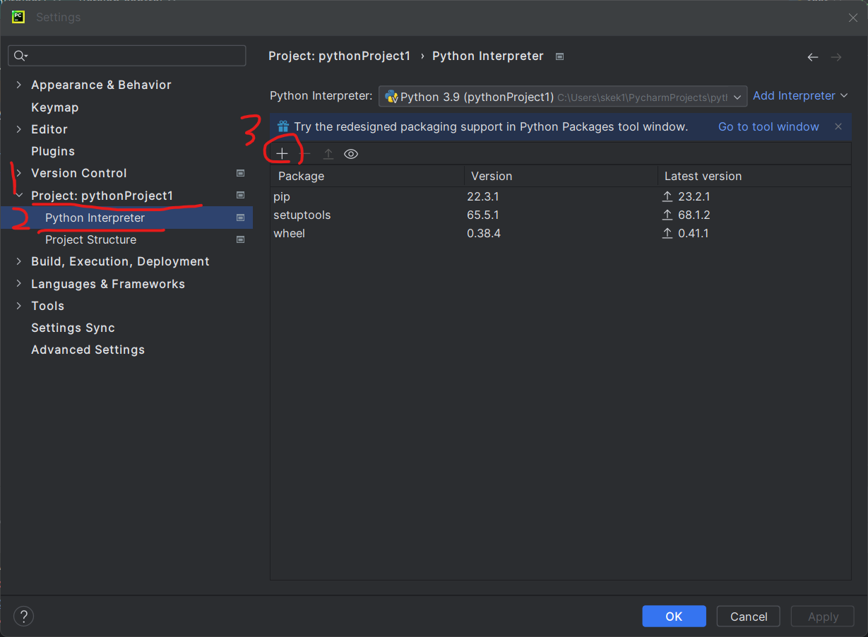Select the setuptools package row

tap(561, 215)
